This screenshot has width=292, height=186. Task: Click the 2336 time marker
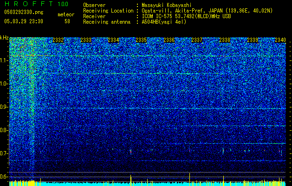(x=169, y=40)
